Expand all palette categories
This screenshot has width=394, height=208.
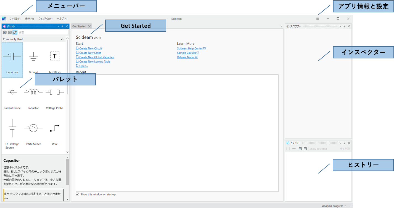point(5,32)
